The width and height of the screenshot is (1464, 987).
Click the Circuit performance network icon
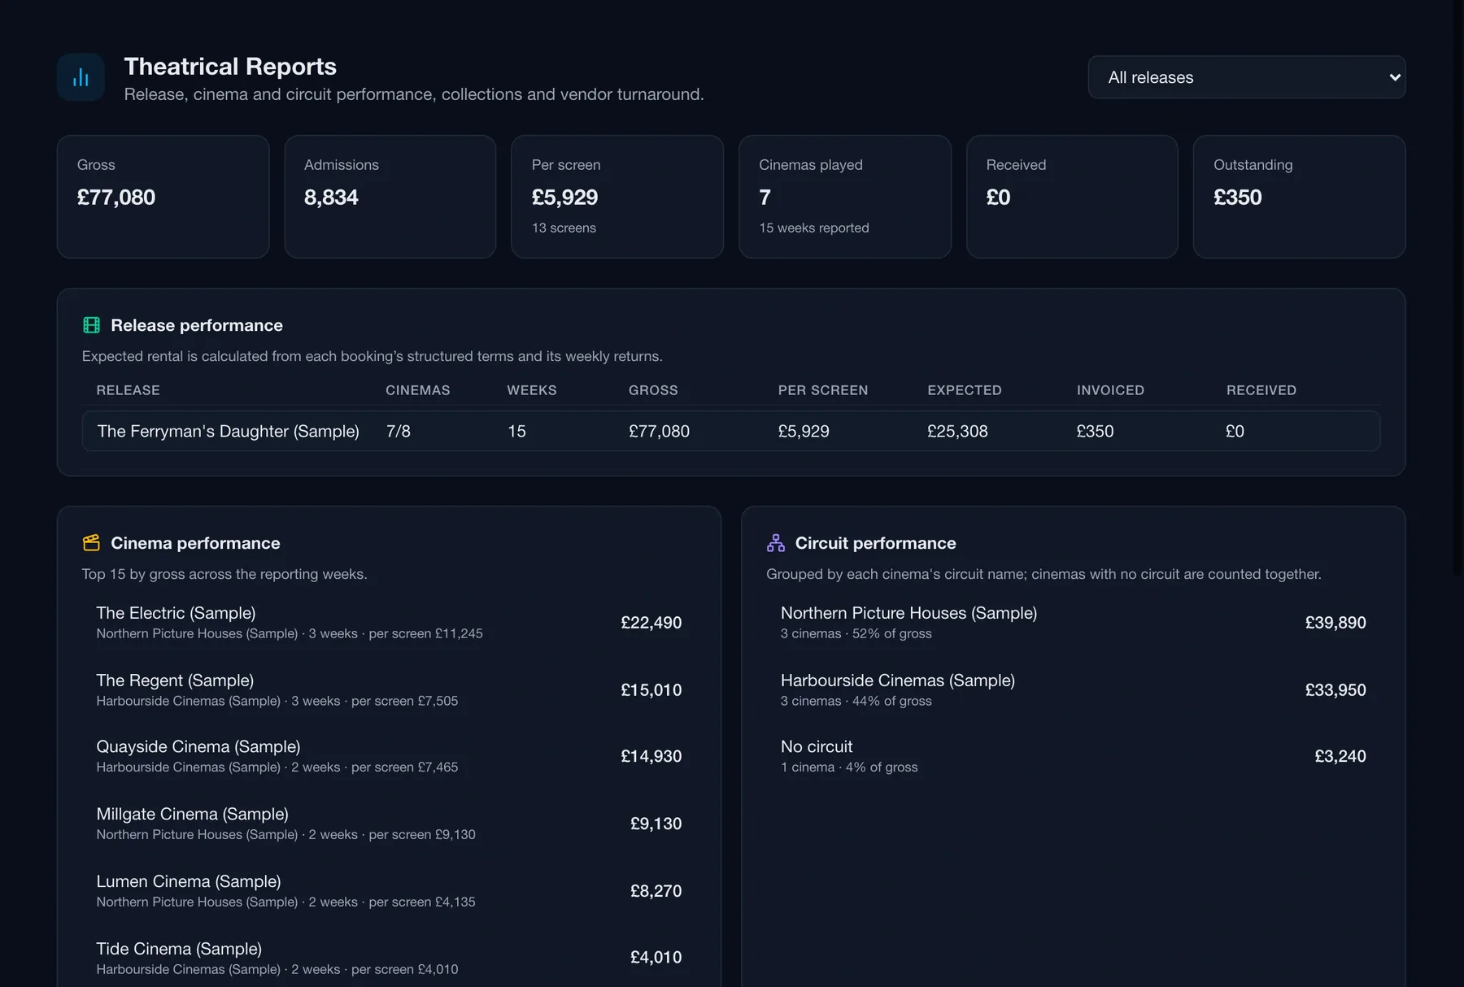point(776,542)
